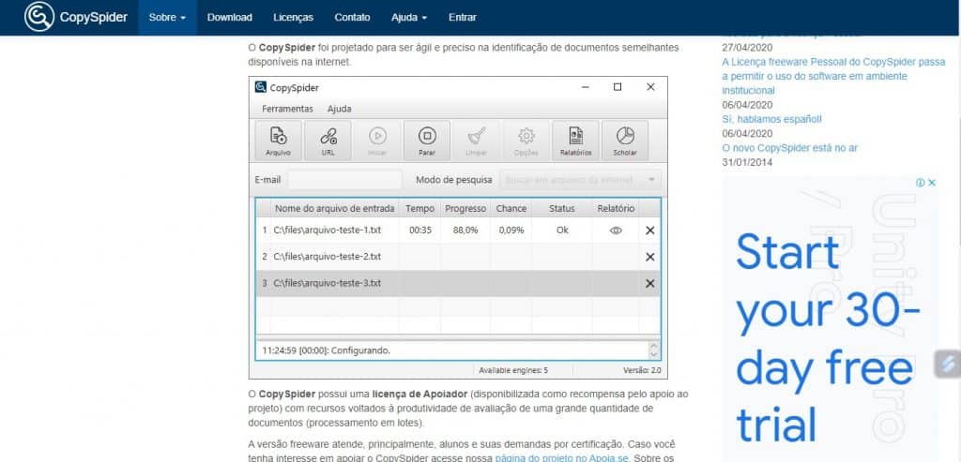Click the 0,09% chance cell
This screenshot has width=961, height=462.
(511, 231)
